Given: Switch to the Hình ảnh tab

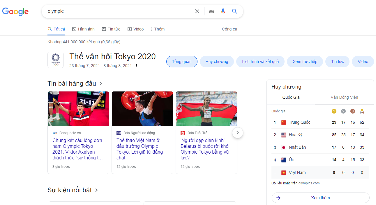Looking at the screenshot, I should click(x=83, y=29).
